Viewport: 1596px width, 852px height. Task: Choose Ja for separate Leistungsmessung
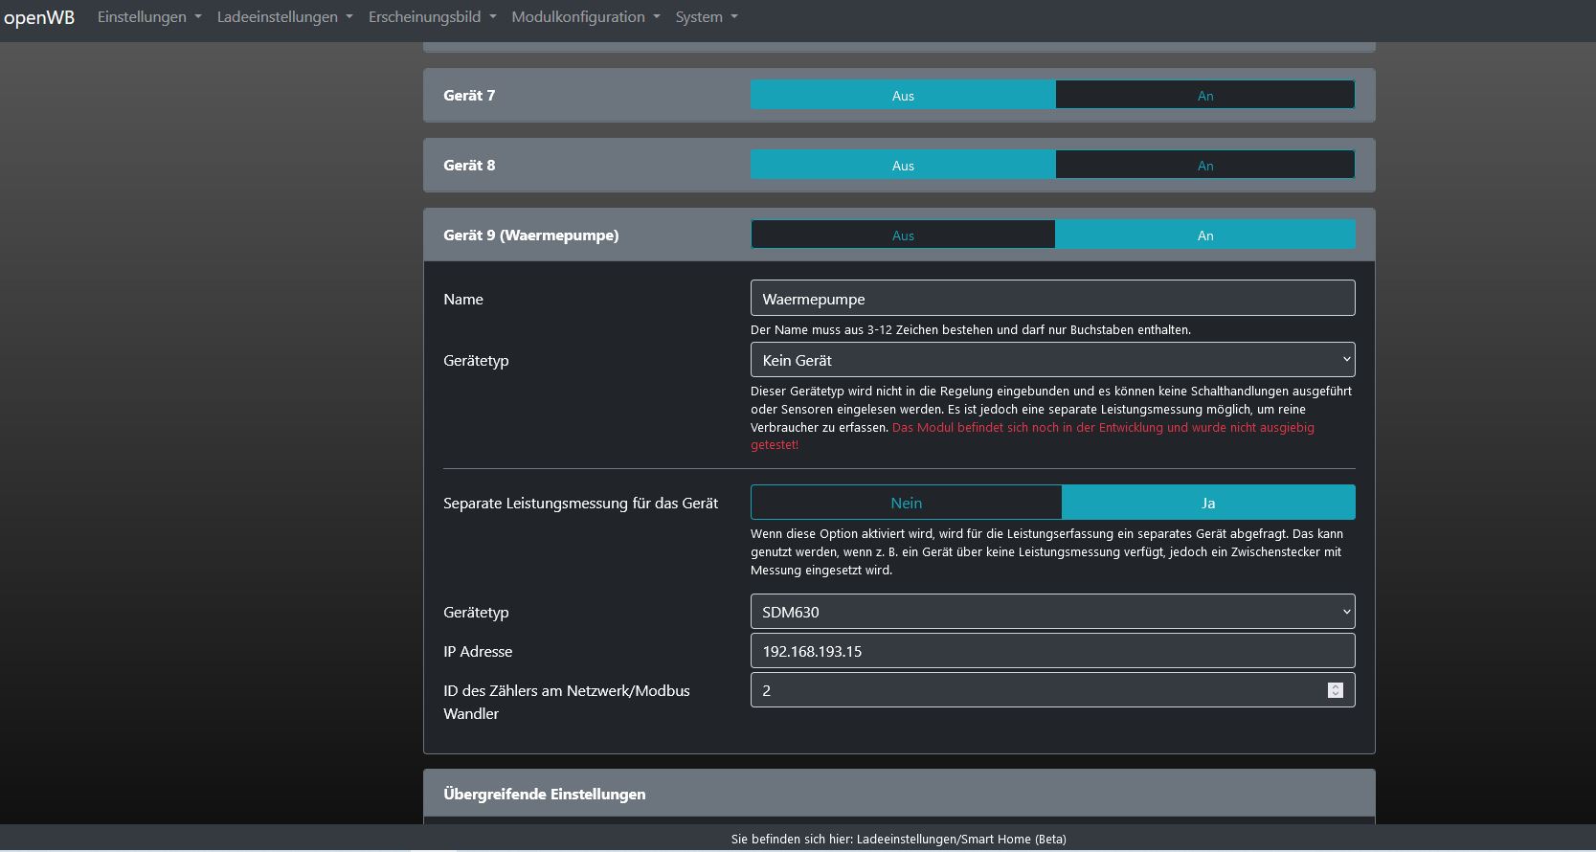[1207, 503]
